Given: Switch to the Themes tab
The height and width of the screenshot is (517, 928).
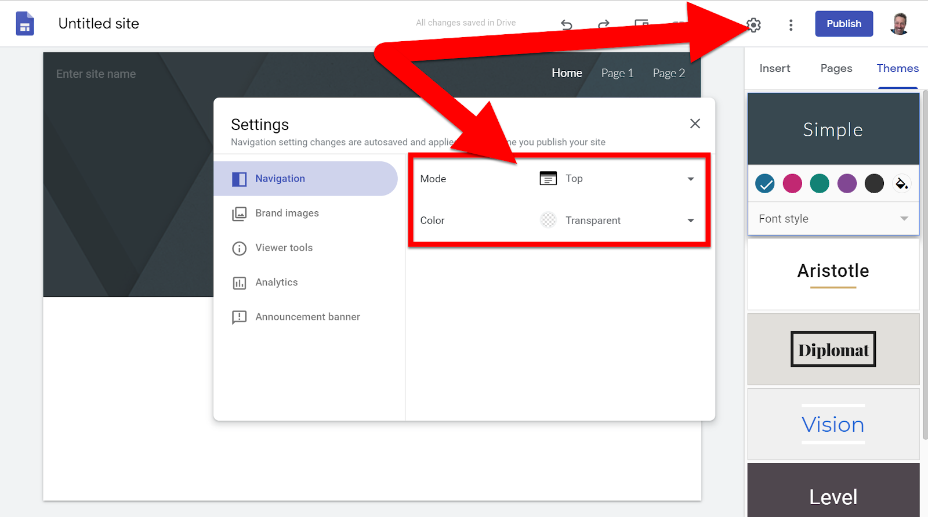Looking at the screenshot, I should click(x=898, y=68).
